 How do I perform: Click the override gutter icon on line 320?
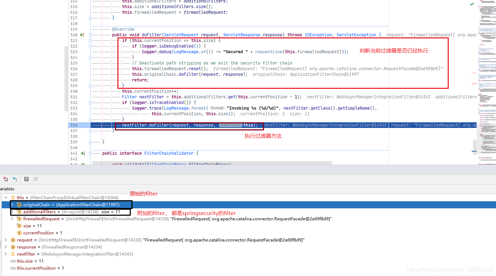pyautogui.click(x=82, y=35)
